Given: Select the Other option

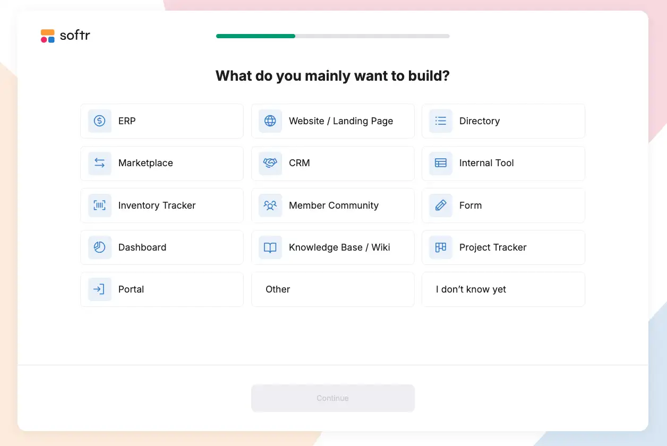Looking at the screenshot, I should coord(333,289).
